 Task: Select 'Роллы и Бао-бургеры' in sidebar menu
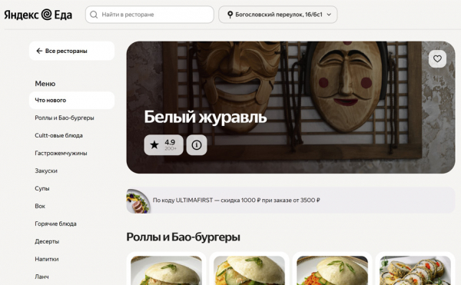(65, 118)
